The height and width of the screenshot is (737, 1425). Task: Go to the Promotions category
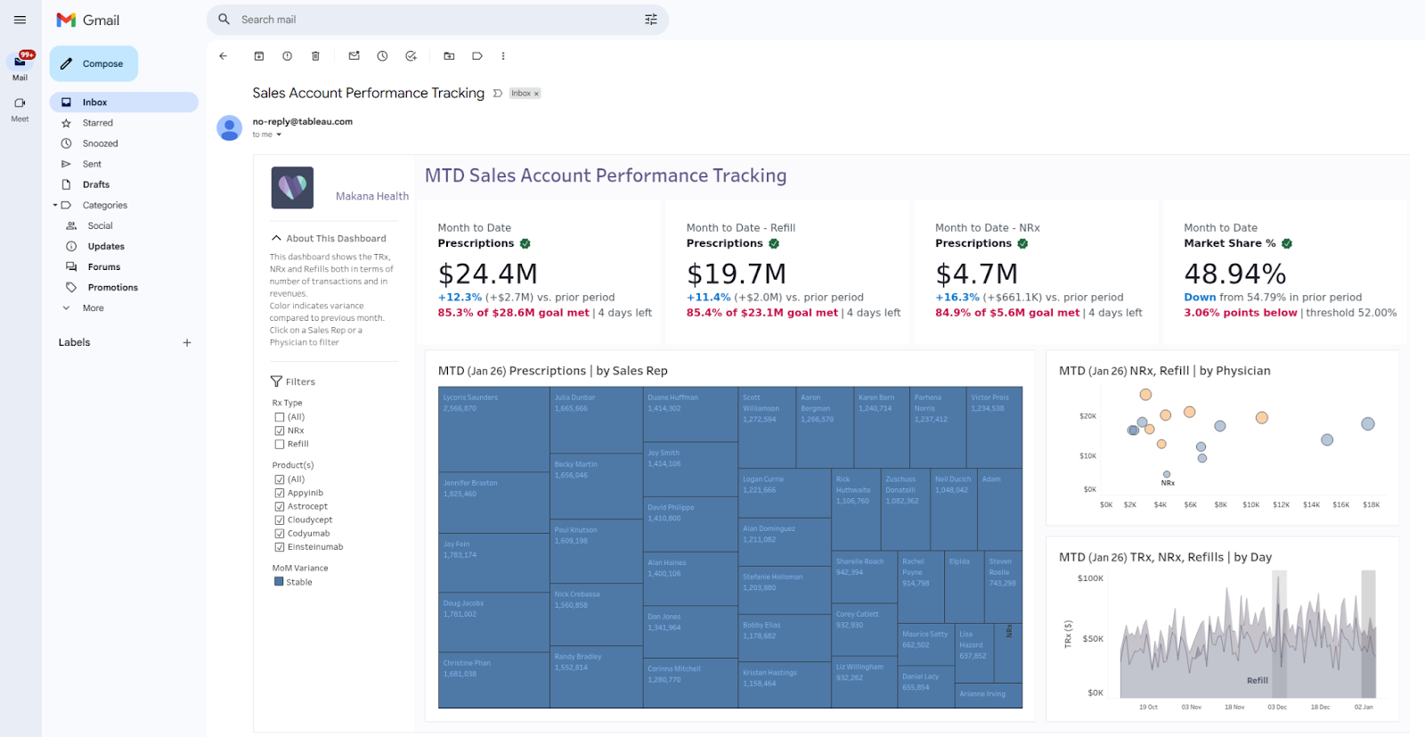[x=112, y=288]
